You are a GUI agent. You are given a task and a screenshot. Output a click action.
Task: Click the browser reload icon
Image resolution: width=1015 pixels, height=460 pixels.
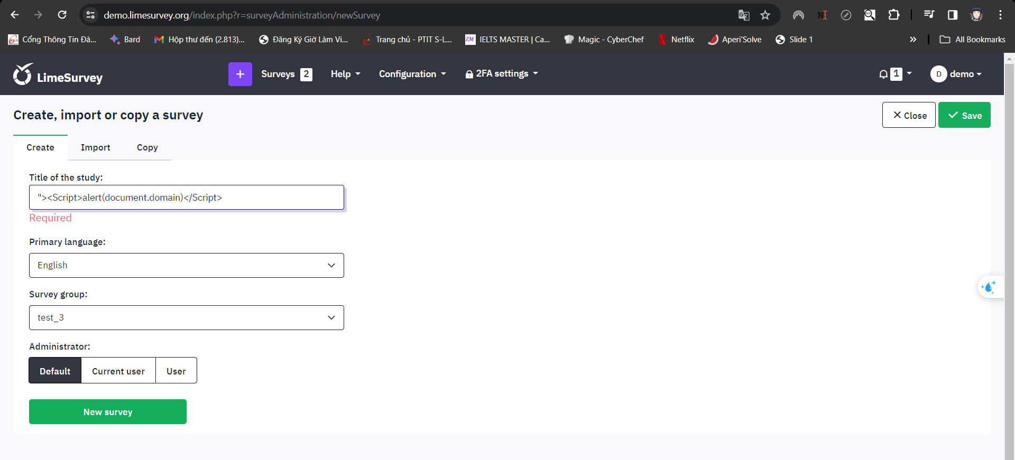(x=62, y=15)
